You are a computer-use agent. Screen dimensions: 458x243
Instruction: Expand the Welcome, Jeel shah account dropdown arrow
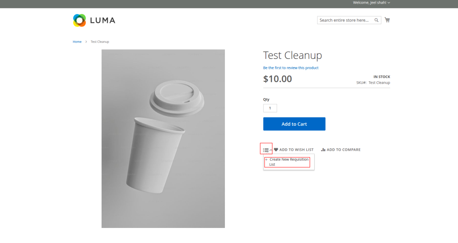(389, 3)
